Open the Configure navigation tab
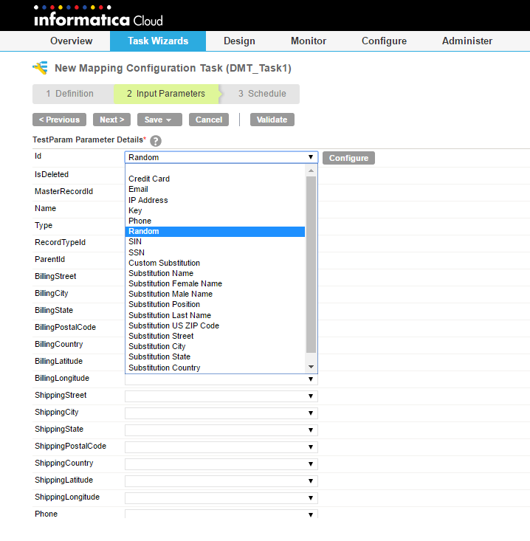Viewport: 530px width, 541px height. click(384, 41)
